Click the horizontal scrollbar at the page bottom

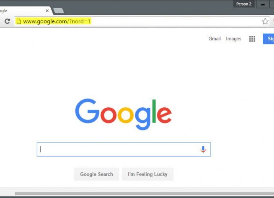click(144, 194)
